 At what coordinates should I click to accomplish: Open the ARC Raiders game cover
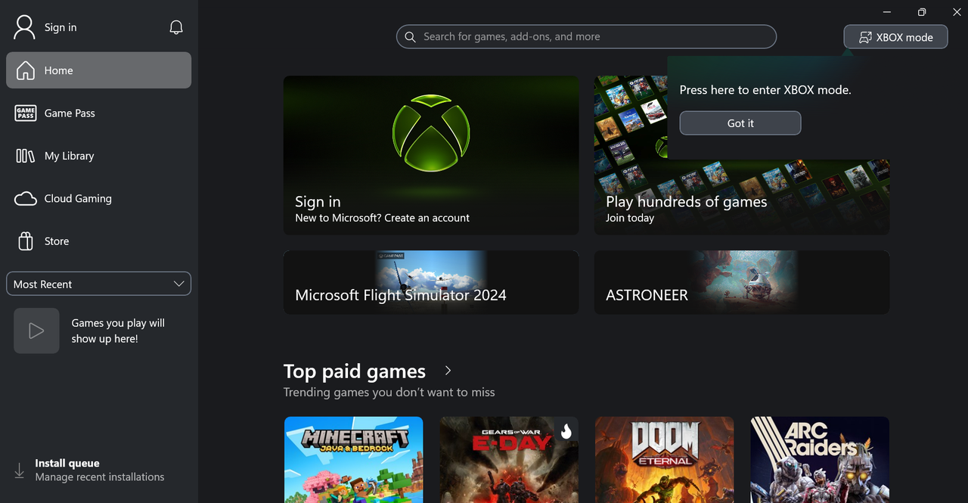[820, 460]
